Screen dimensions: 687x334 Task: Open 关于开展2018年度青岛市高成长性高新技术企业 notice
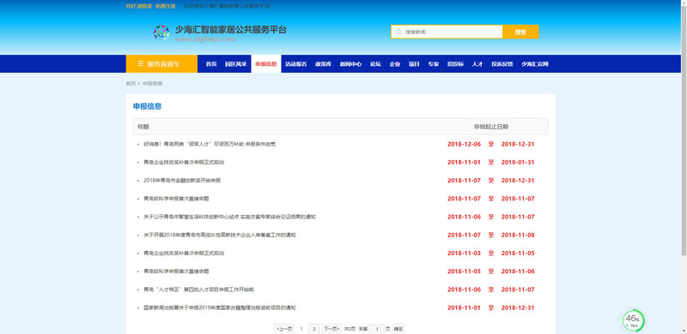click(220, 235)
